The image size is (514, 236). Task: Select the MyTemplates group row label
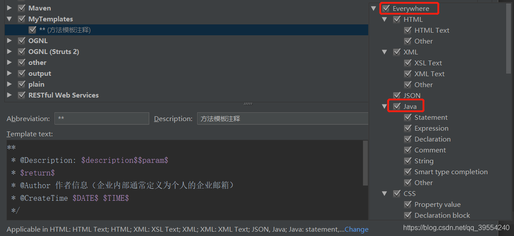pyautogui.click(x=51, y=19)
